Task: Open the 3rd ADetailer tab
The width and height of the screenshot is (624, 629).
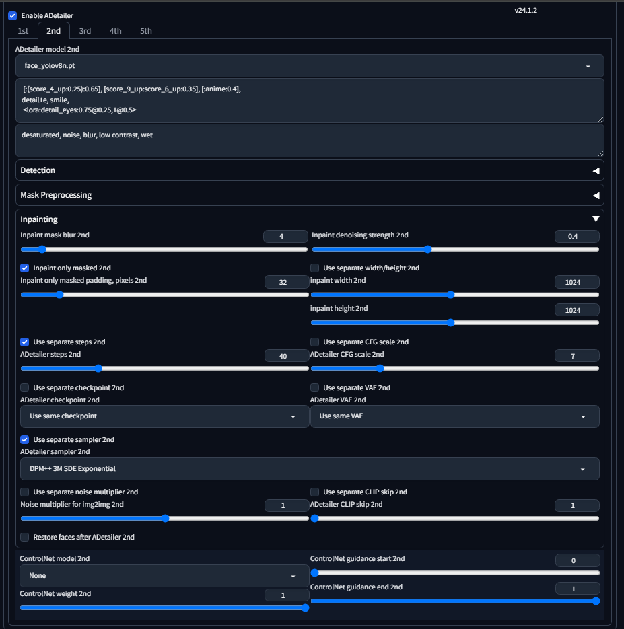Action: click(85, 31)
